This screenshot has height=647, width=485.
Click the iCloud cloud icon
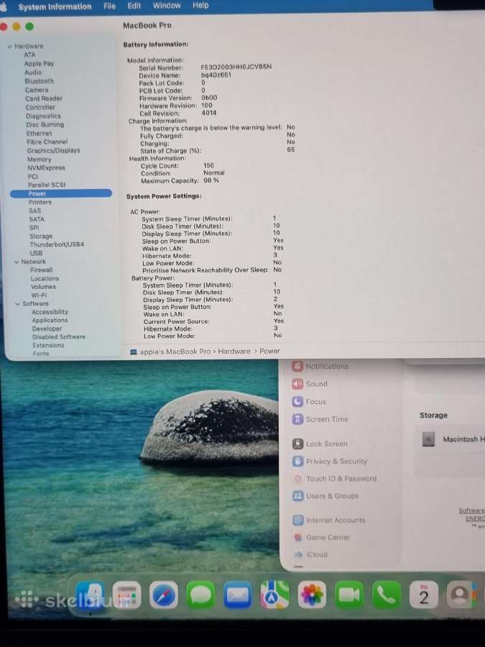[298, 554]
